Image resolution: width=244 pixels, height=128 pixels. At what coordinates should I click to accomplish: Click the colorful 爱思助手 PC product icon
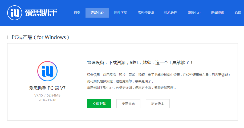pyautogui.click(x=47, y=71)
